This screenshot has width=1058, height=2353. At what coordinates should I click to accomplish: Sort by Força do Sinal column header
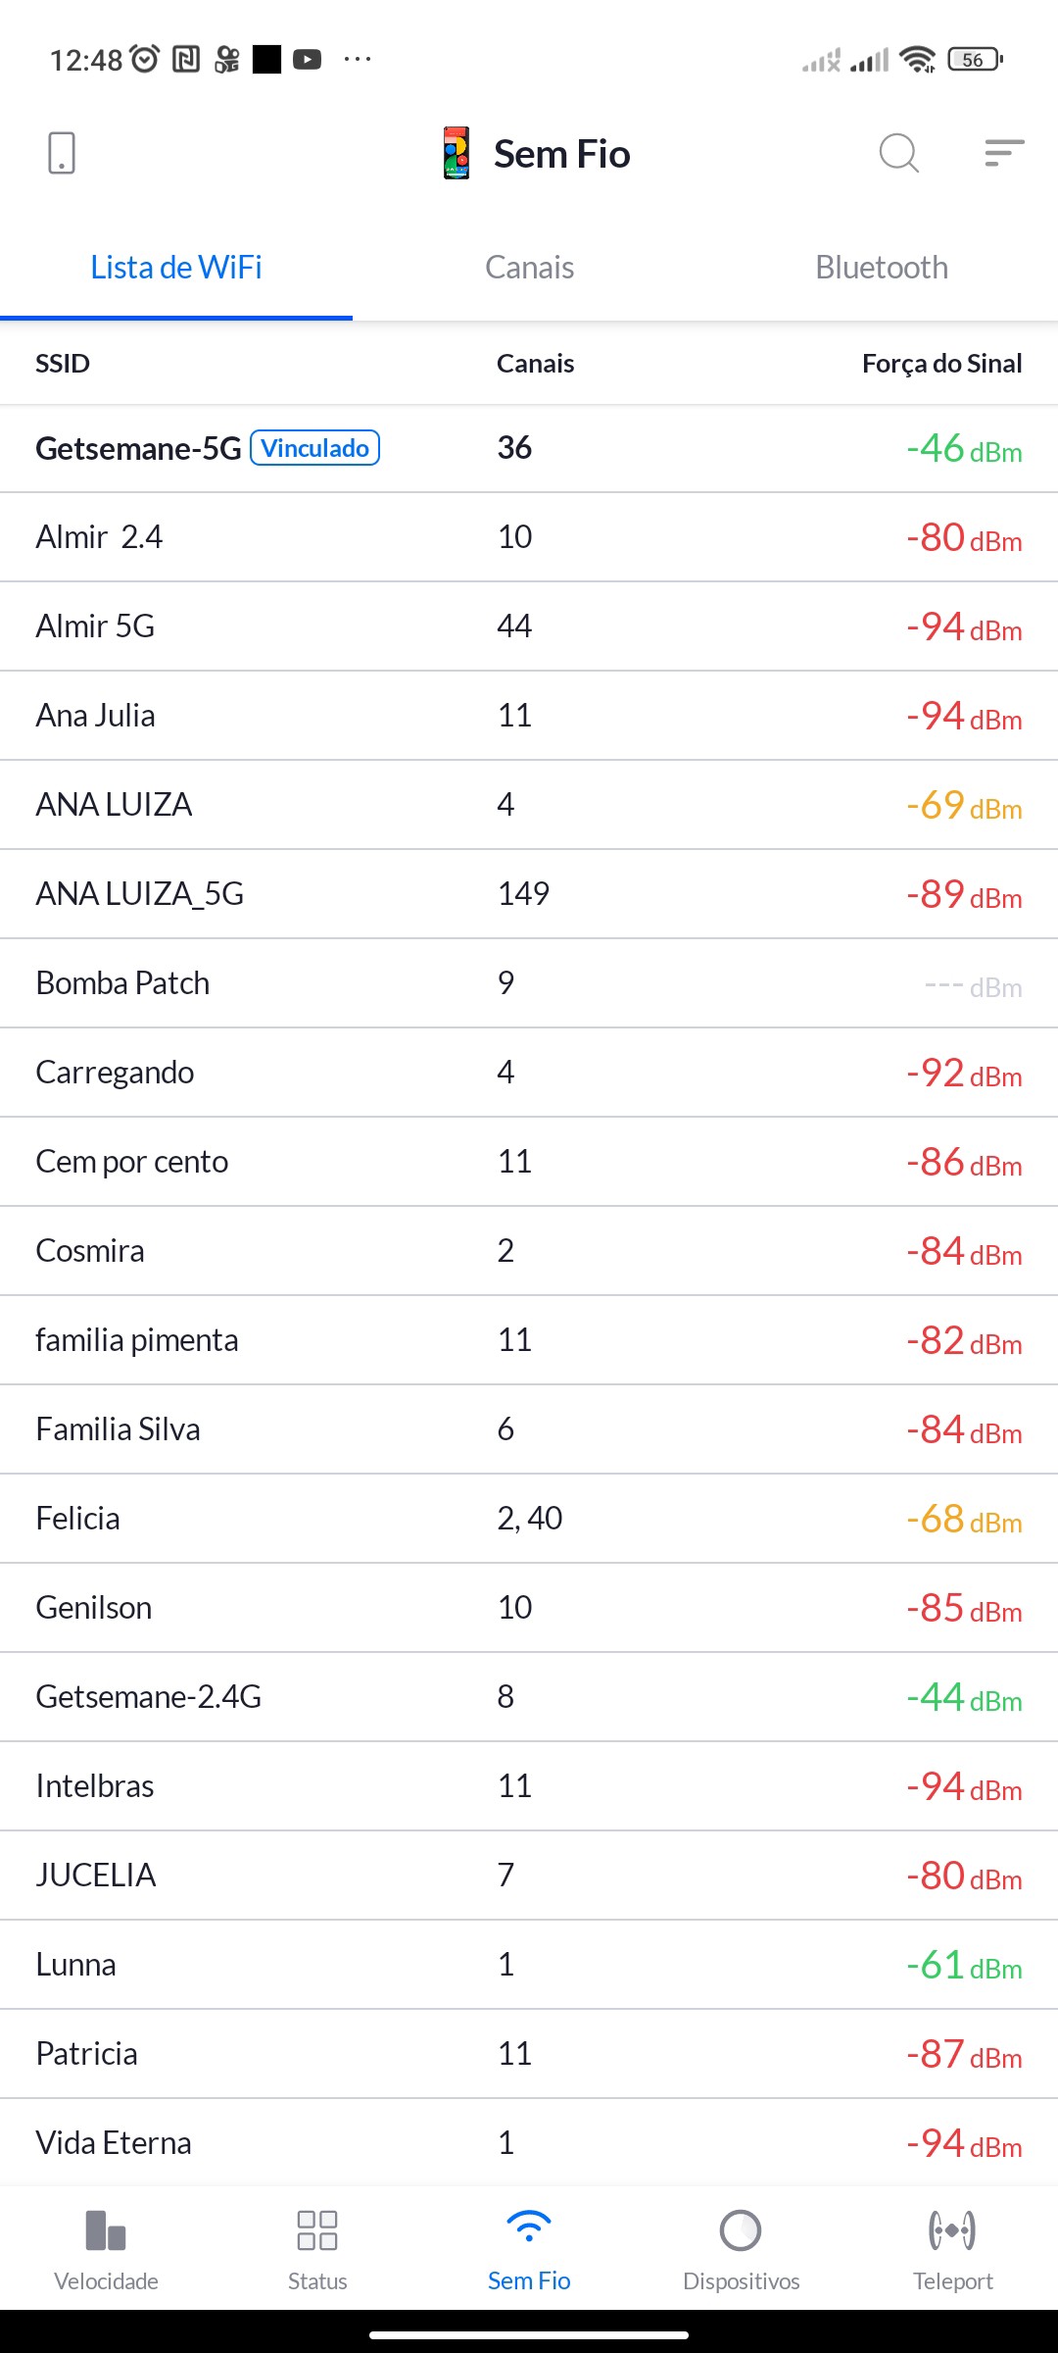click(941, 364)
